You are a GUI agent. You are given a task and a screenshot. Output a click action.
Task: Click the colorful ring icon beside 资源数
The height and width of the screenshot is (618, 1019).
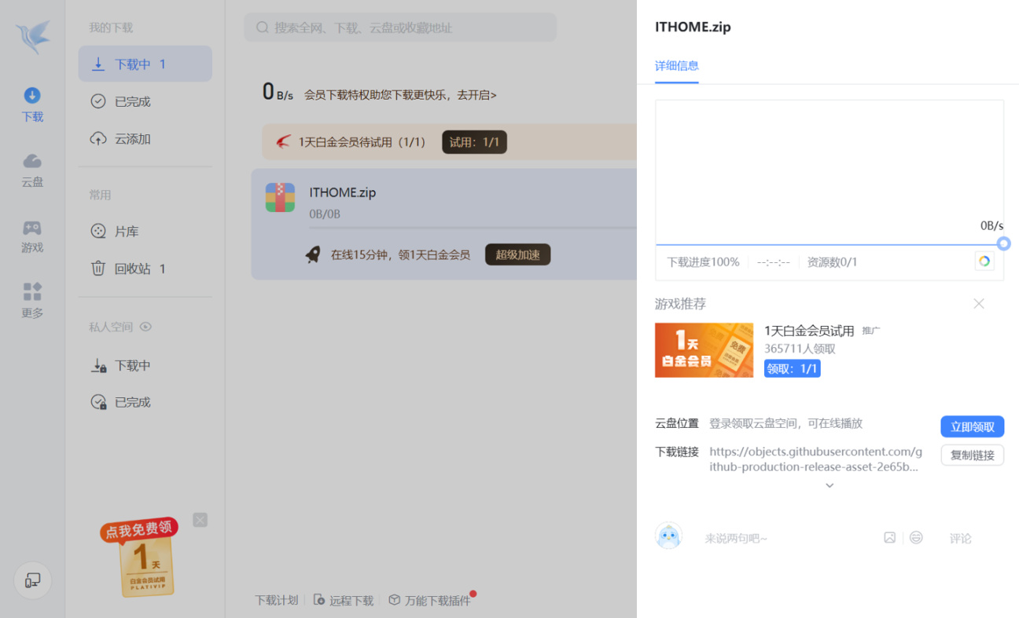coord(984,261)
